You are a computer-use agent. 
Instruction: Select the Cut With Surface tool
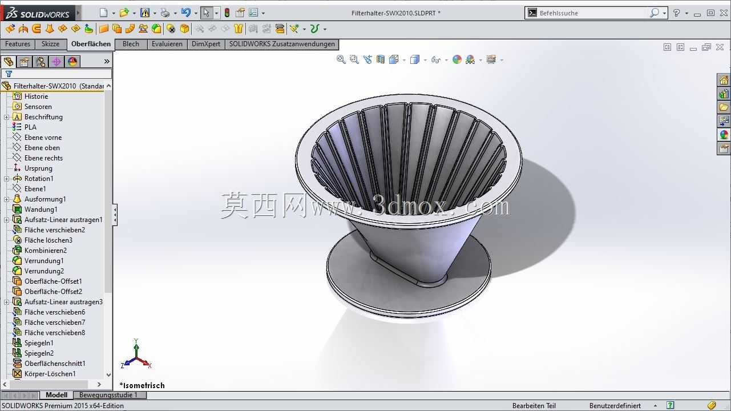click(280, 29)
